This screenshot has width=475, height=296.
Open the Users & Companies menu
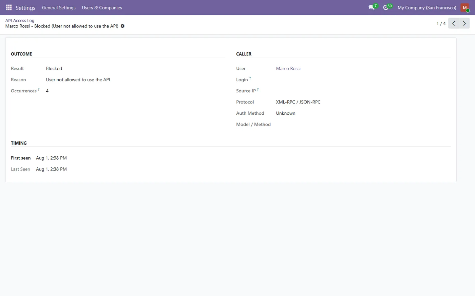pos(102,7)
